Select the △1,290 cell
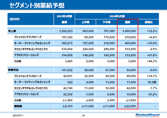The height and width of the screenshot is (118, 167). [67, 100]
